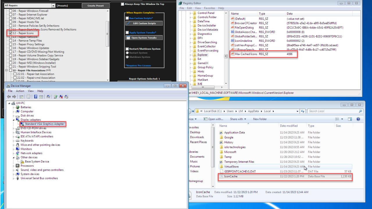The image size is (372, 209).
Task: Click the Base System Device warning icon
Action: click(22, 162)
